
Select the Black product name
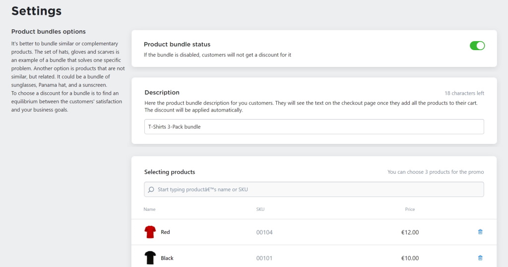pos(167,258)
